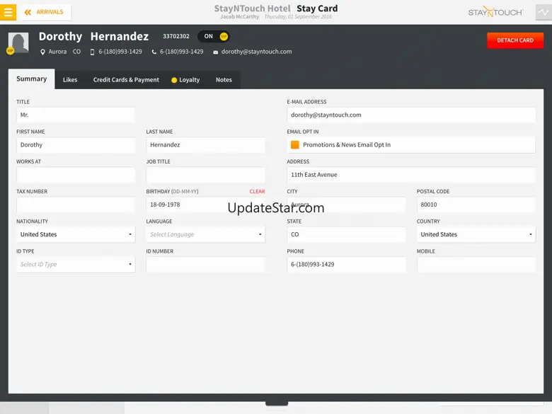
Task: Click the ID Number field
Action: [x=206, y=265]
